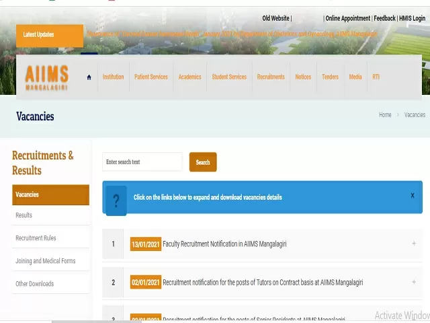Expand Faculty Recruitment Notification plus icon
Image resolution: width=430 pixels, height=323 pixels.
[x=414, y=244]
